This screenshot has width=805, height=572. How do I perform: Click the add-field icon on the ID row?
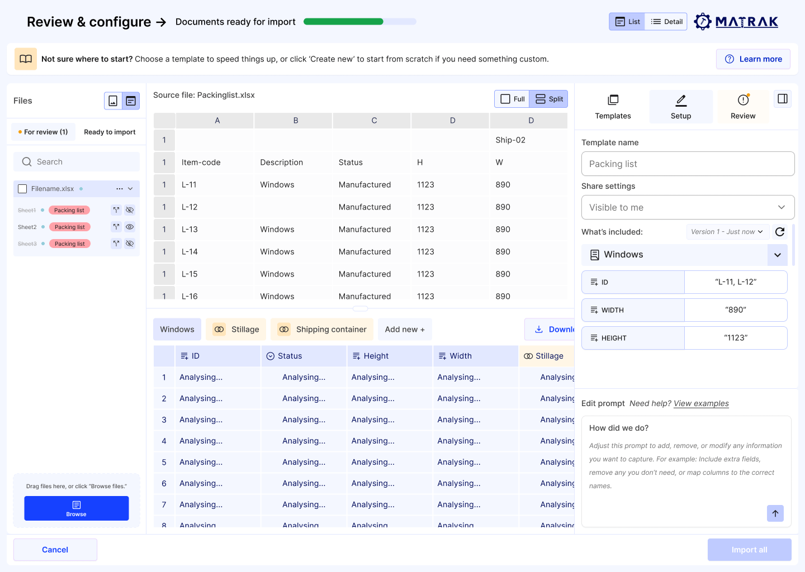click(594, 282)
